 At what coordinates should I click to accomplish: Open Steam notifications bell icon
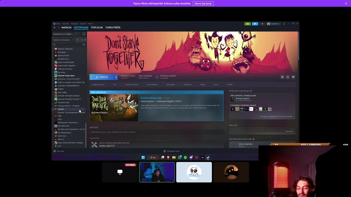coord(262,24)
